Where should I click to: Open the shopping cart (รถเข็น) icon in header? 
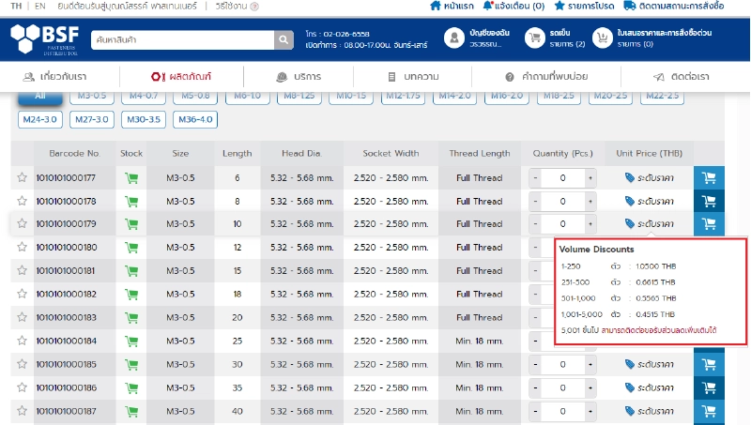click(535, 38)
